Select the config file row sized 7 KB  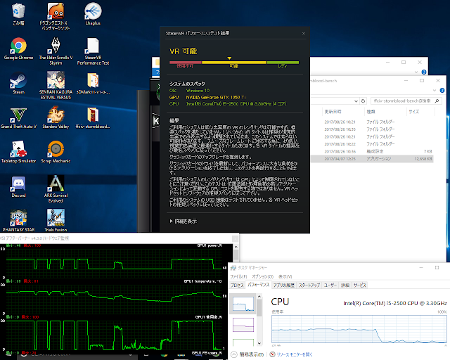[x=372, y=151]
